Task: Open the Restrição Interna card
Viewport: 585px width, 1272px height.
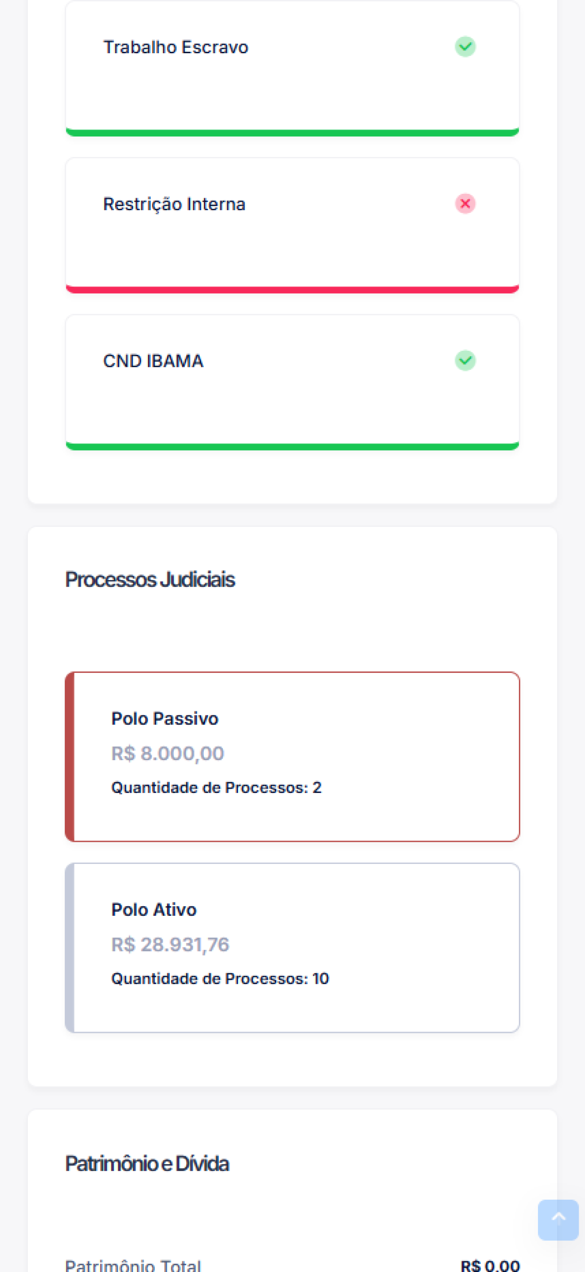Action: (292, 225)
